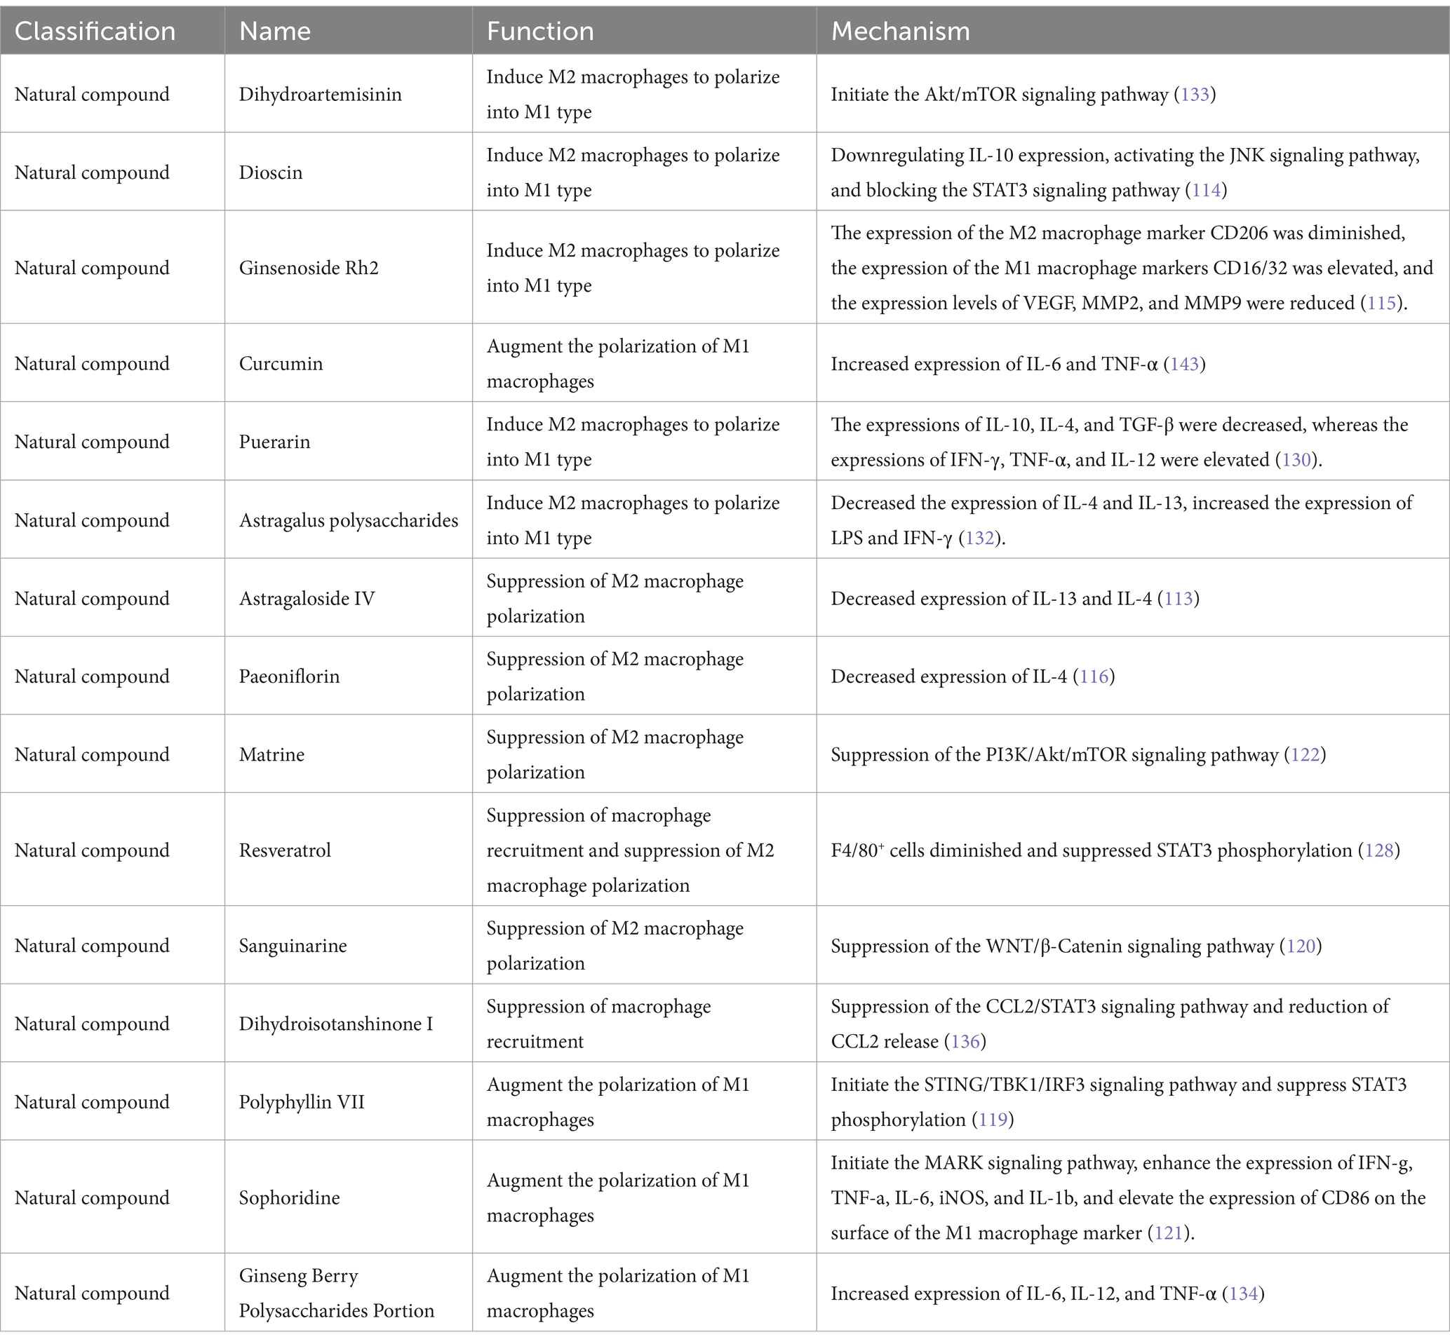Click the Classification column header
The height and width of the screenshot is (1344, 1450).
[x=113, y=32]
